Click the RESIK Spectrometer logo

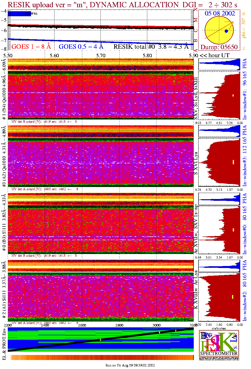(219, 343)
